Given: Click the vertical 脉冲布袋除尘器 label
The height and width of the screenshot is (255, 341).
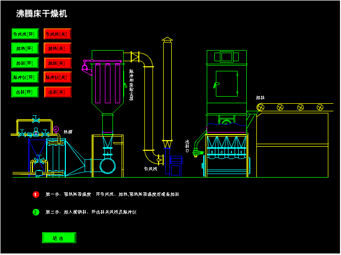Looking at the screenshot, I should [x=131, y=84].
